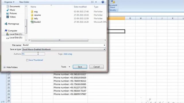This screenshot has height=103, width=184.
Task: Open Save as type dropdown
Action: (x=64, y=49)
